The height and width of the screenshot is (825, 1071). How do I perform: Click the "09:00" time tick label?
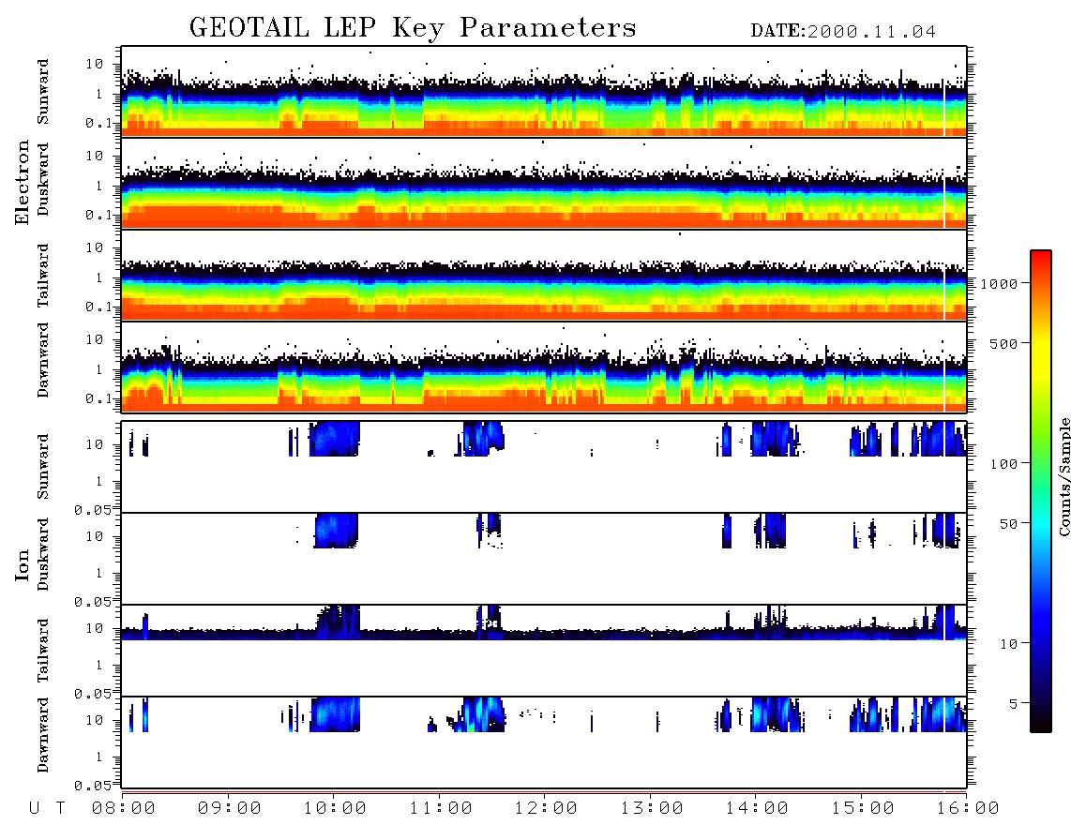tap(230, 808)
